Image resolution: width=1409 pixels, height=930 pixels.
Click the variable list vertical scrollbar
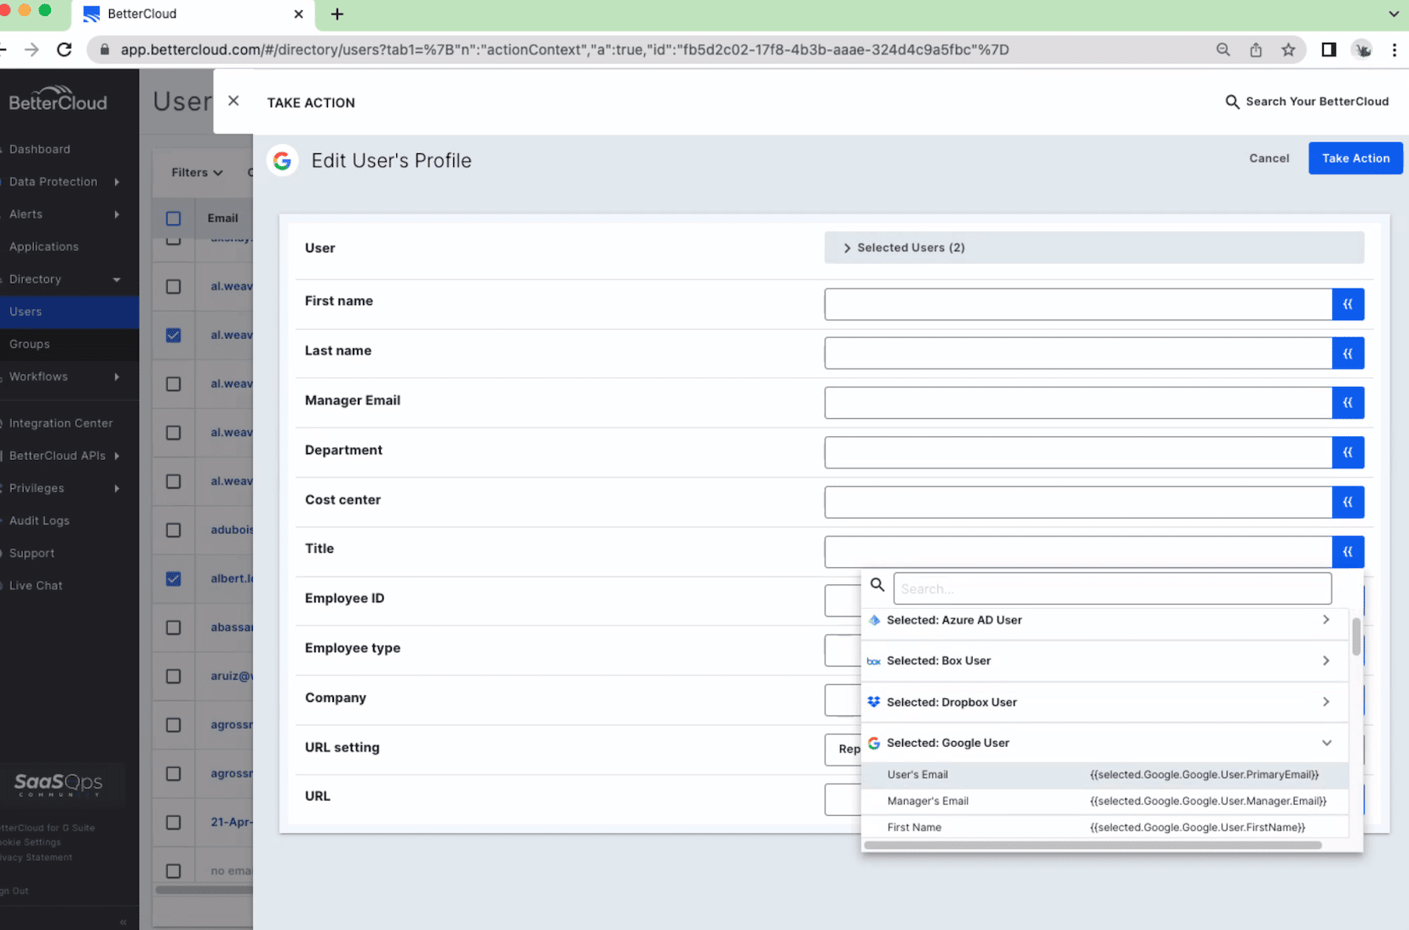1355,638
